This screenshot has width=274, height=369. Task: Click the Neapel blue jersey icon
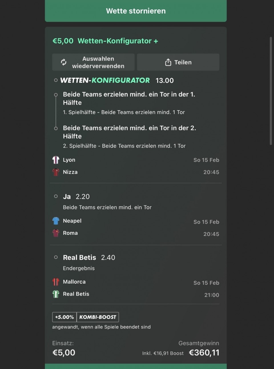click(56, 221)
